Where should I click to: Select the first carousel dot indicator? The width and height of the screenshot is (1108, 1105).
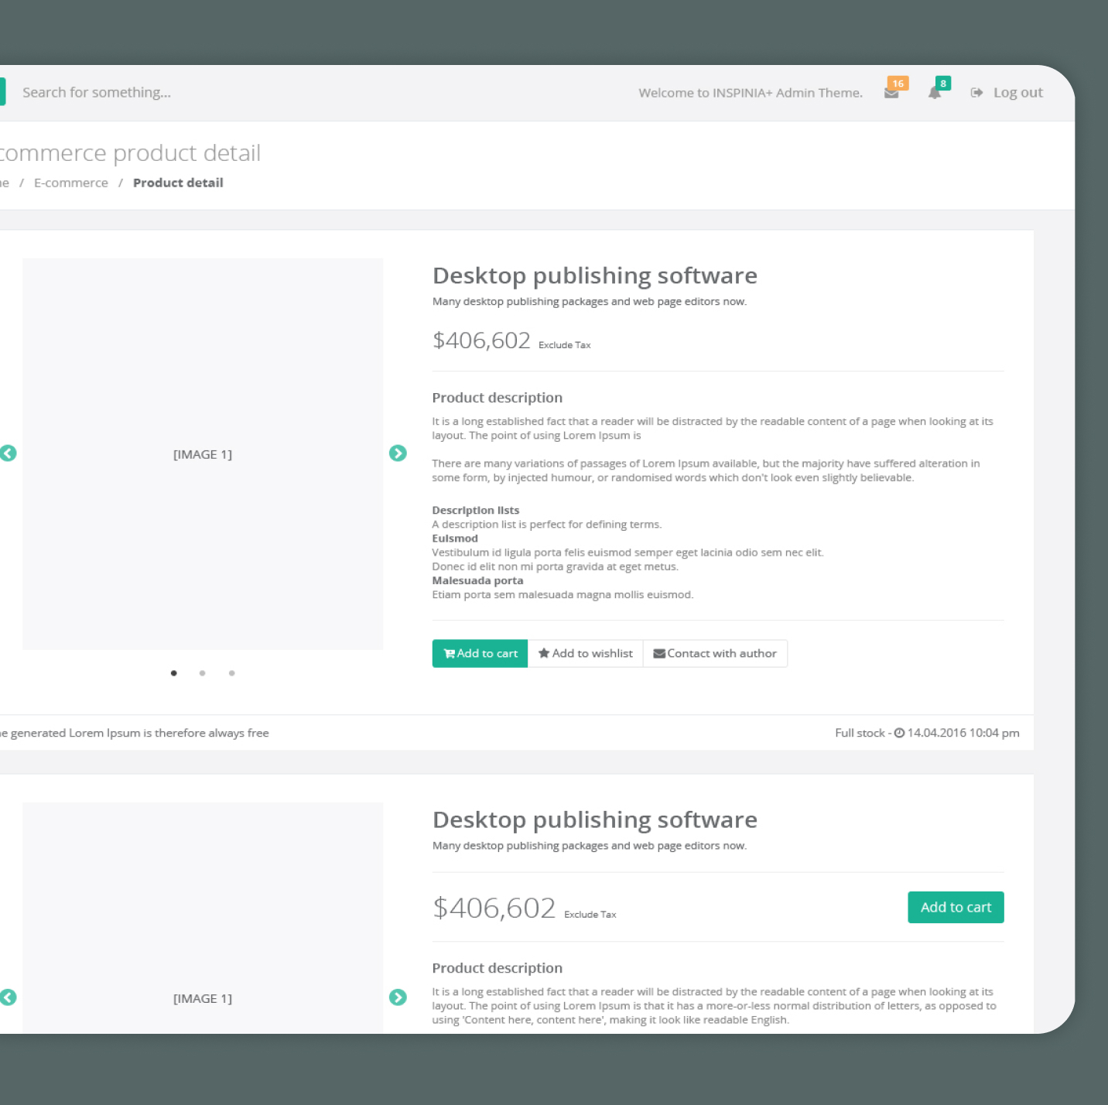(174, 673)
